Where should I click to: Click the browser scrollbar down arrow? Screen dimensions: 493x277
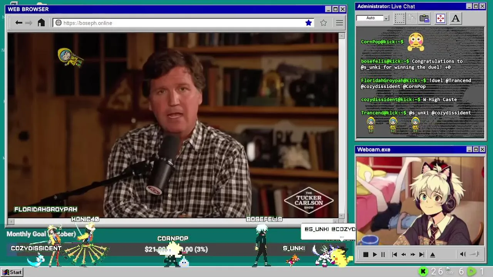point(341,215)
